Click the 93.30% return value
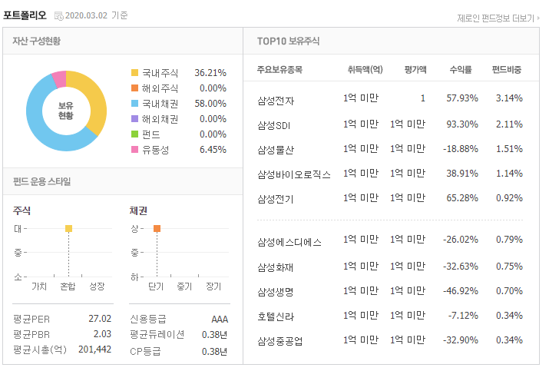Image resolution: width=549 pixels, height=371 pixels. [462, 124]
